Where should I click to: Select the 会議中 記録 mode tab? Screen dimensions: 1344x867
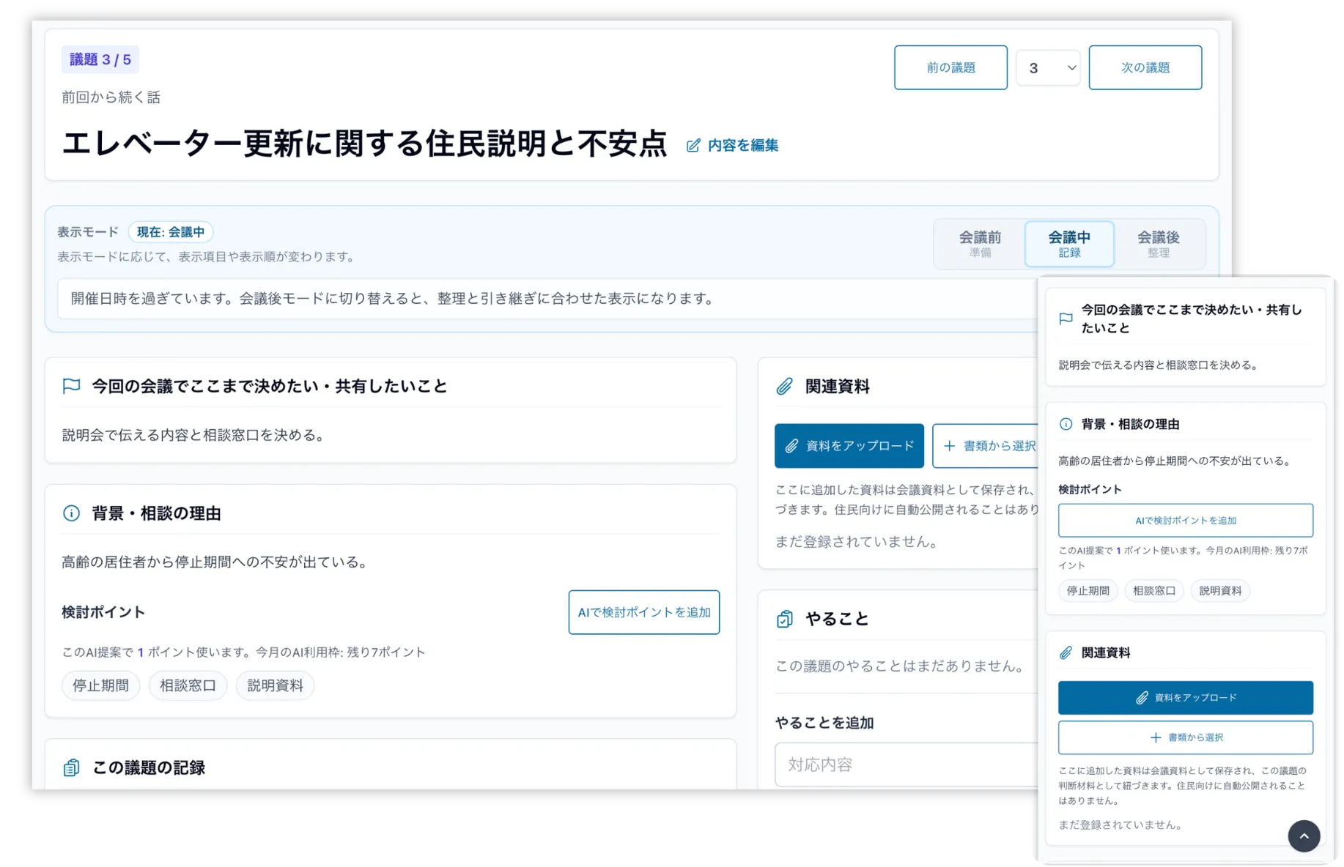[1069, 244]
